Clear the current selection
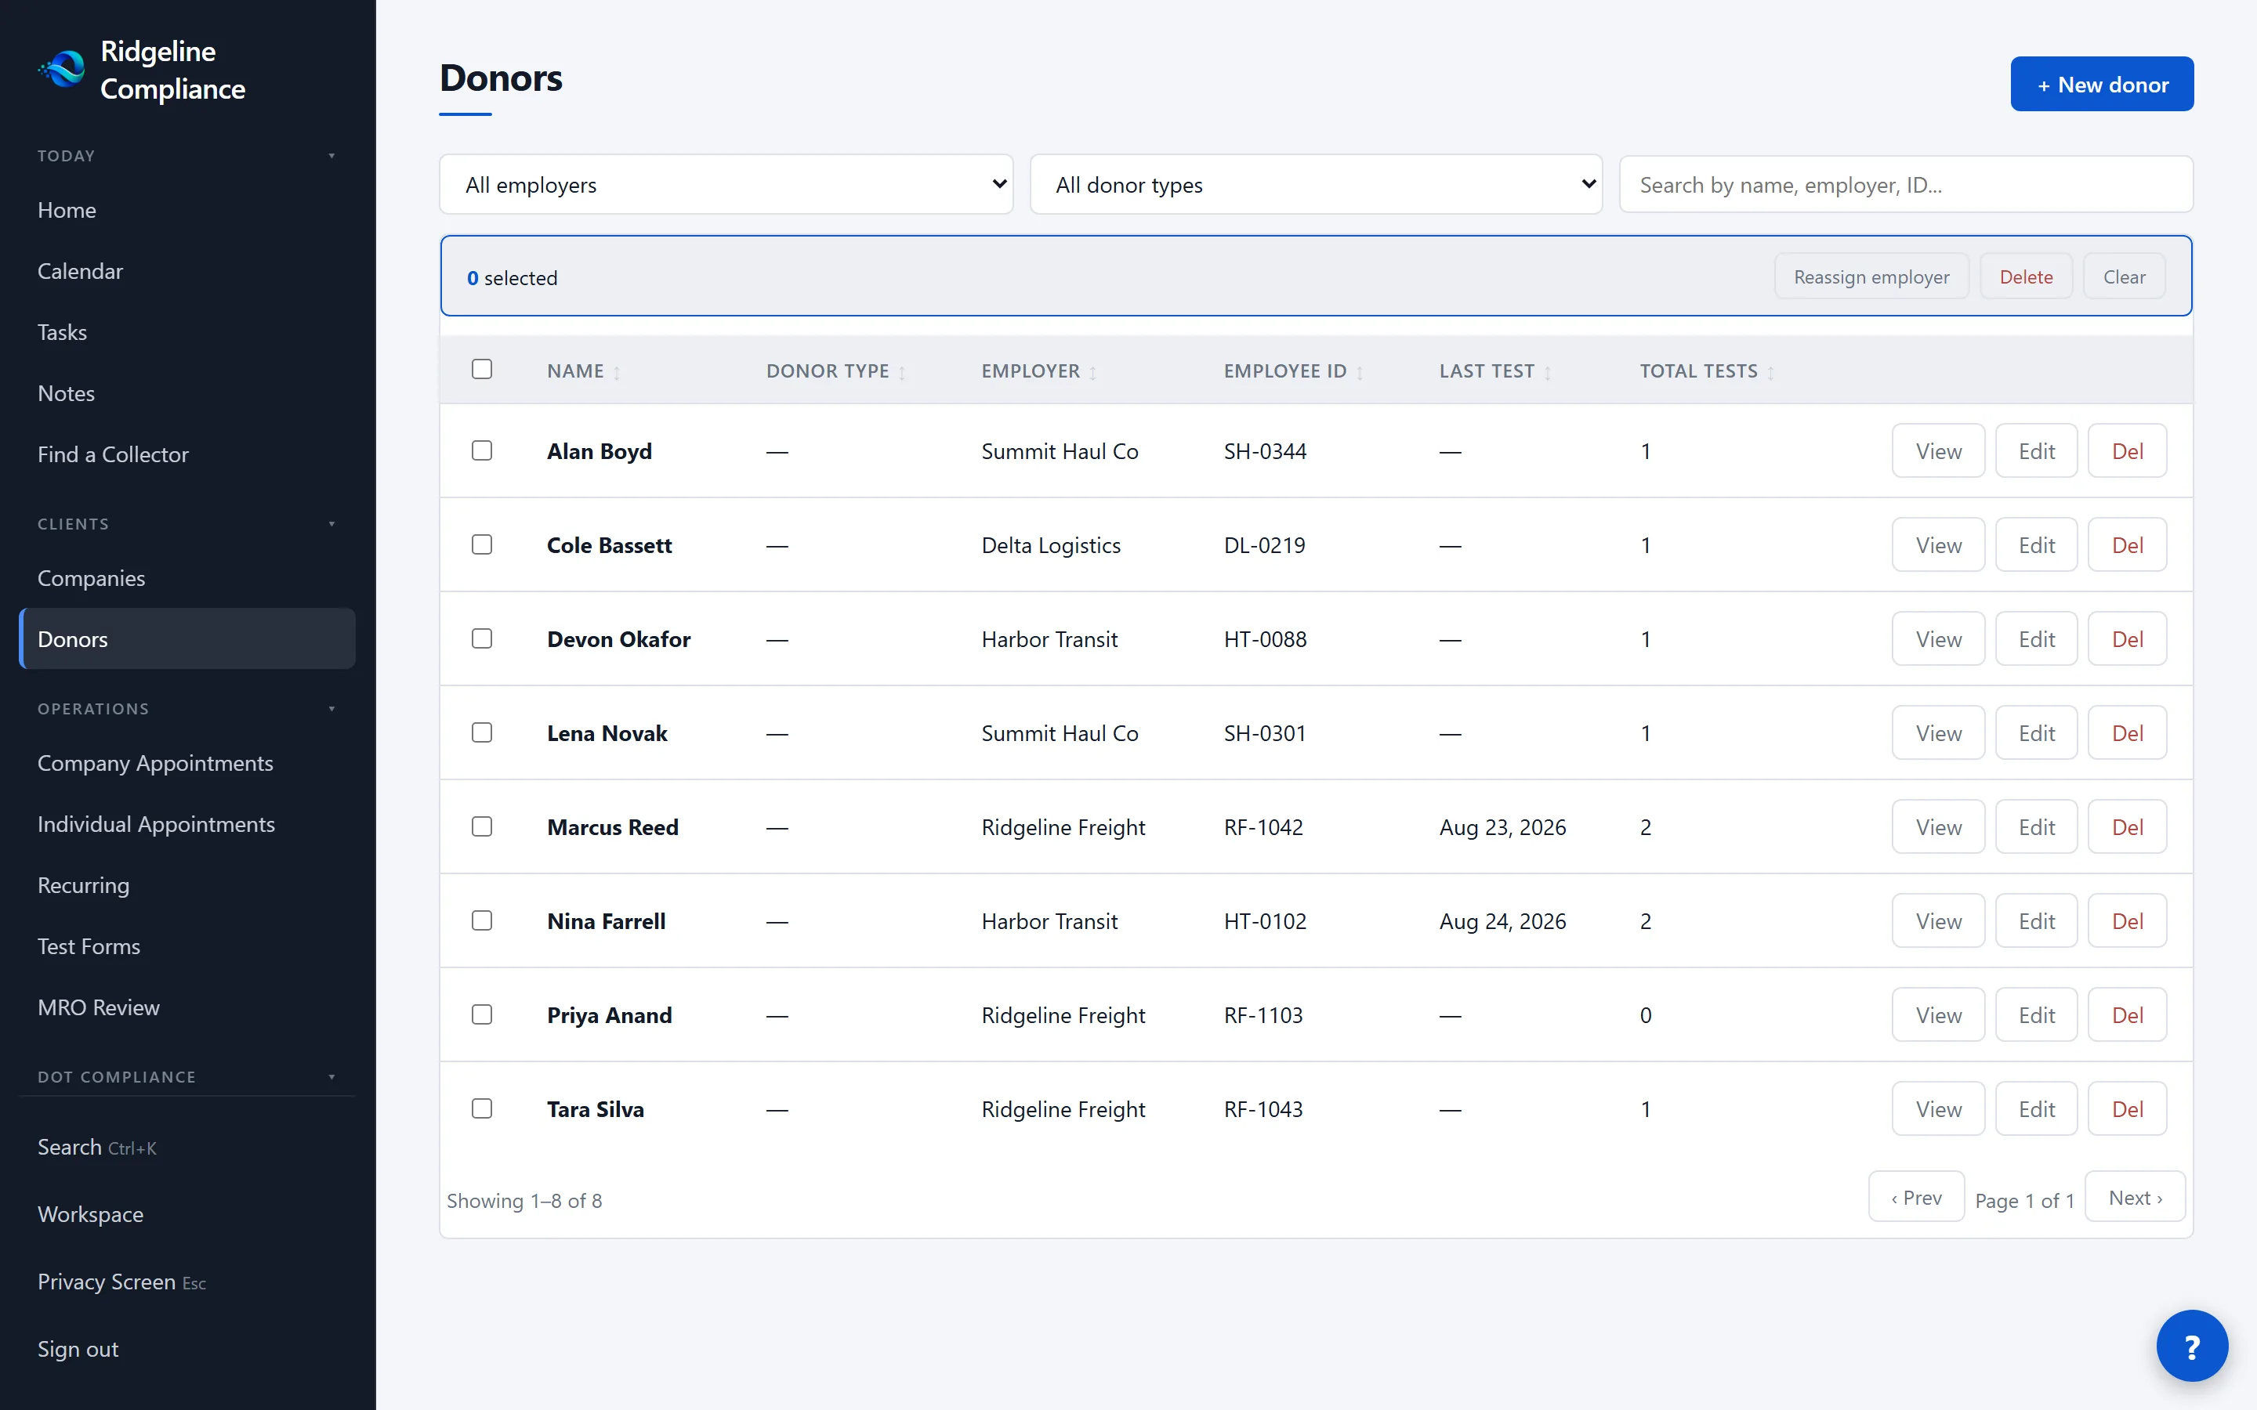Viewport: 2257px width, 1410px height. pos(2124,277)
